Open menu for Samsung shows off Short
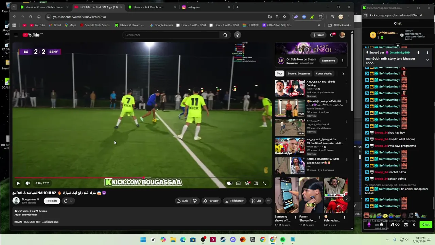Viewport: 435px width, 245px height. tap(295, 217)
